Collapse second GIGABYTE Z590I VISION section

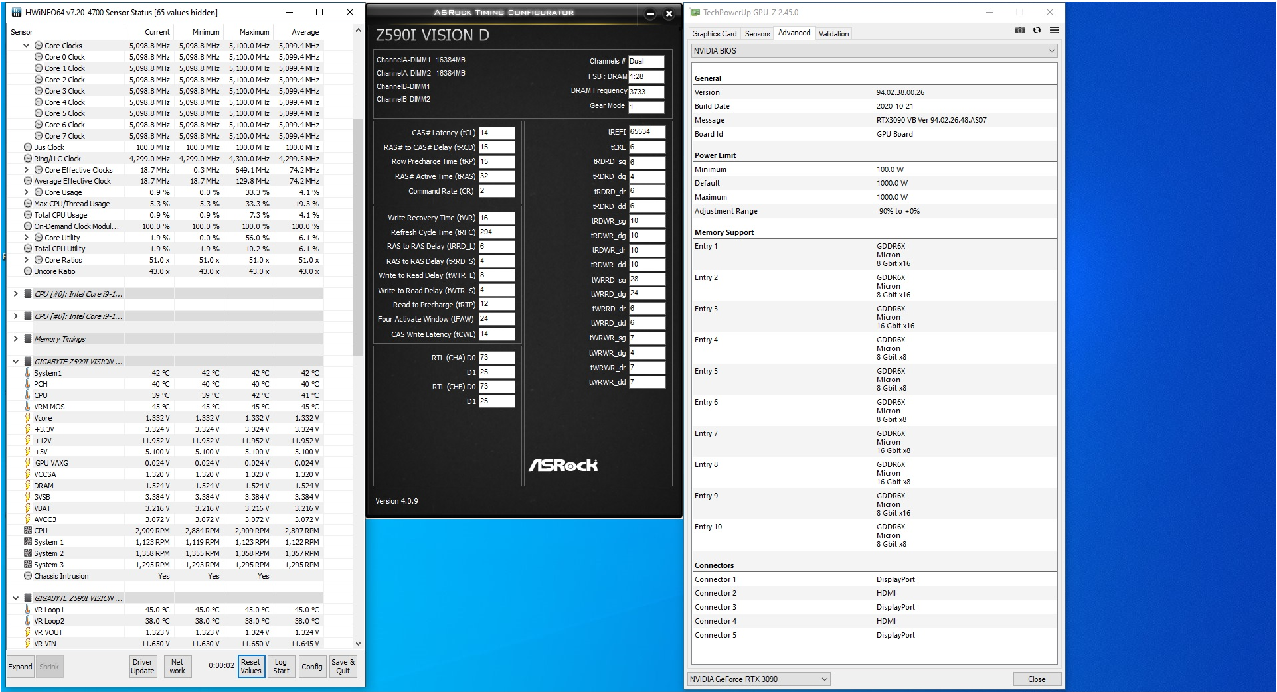click(15, 598)
